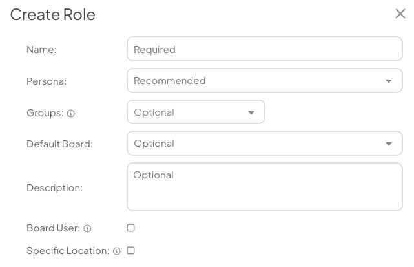This screenshot has width=414, height=267.
Task: Click the Default Board label
Action: pos(59,144)
